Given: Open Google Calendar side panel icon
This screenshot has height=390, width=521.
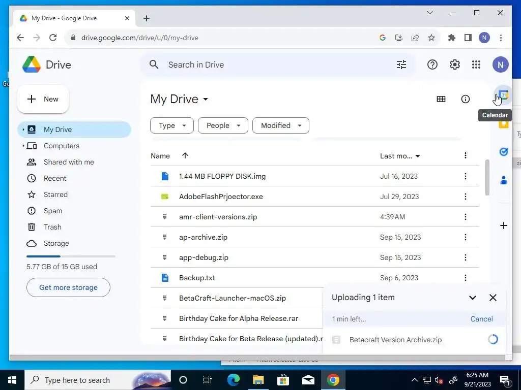Looking at the screenshot, I should [x=503, y=95].
